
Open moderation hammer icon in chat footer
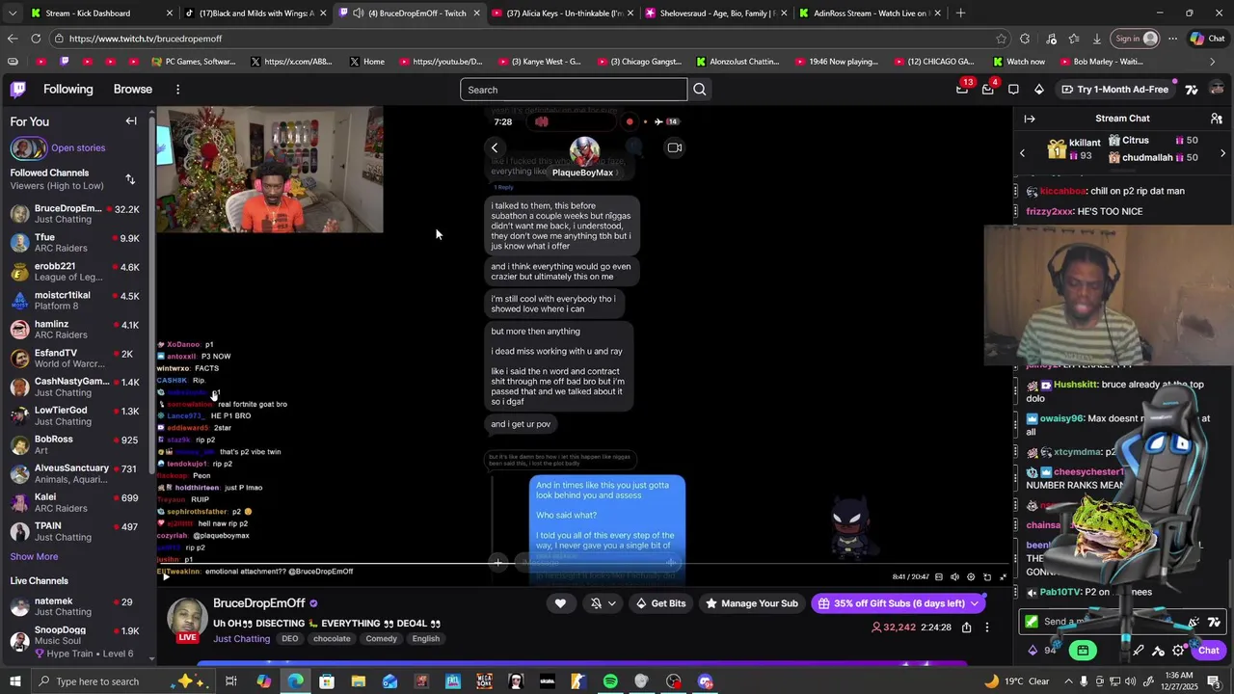[x=1159, y=651]
